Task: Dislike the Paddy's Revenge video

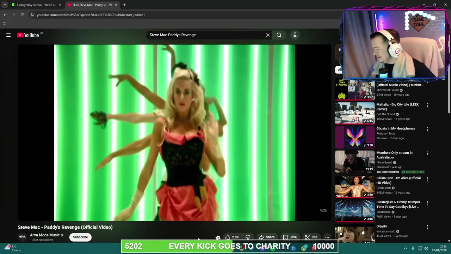Action: 248,237
